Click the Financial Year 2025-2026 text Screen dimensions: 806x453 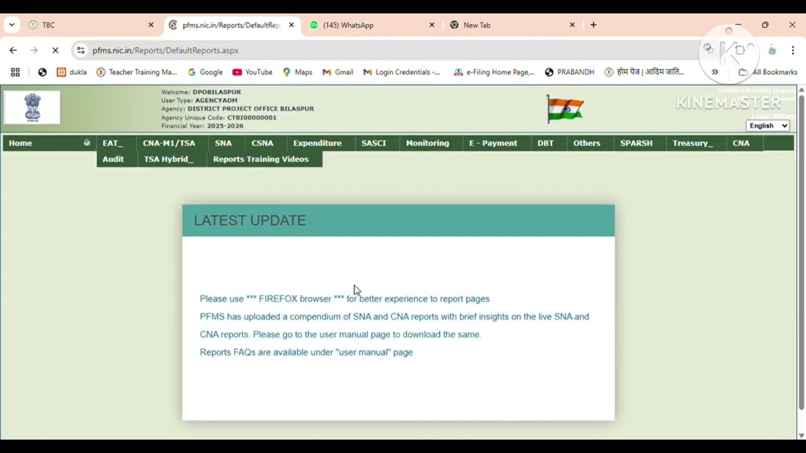(202, 126)
